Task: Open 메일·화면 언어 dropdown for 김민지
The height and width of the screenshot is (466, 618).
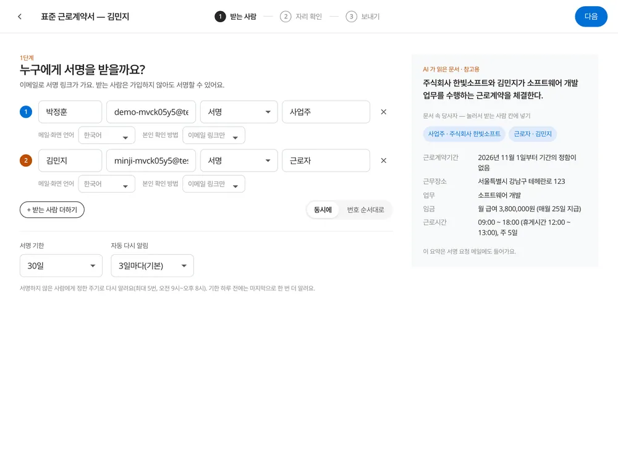Action: [107, 184]
